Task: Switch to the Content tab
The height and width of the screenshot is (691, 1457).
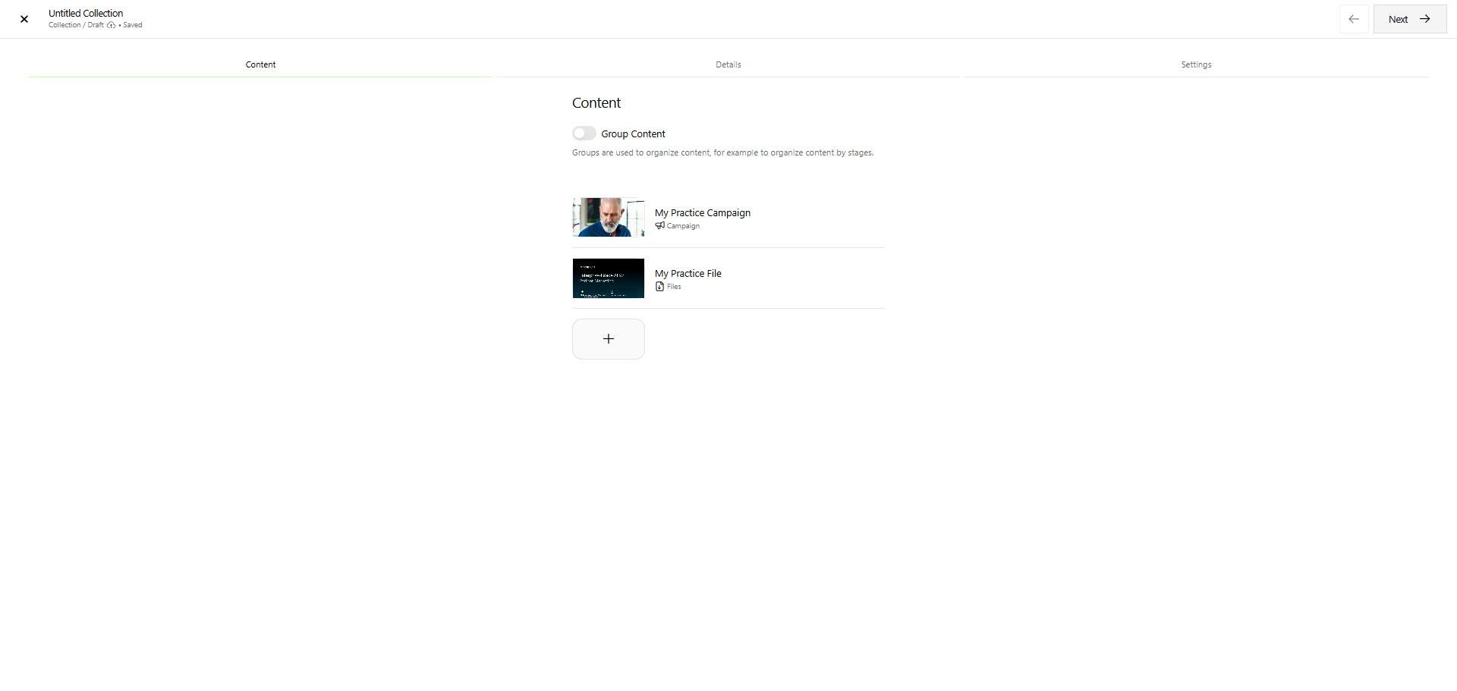Action: pos(260,64)
